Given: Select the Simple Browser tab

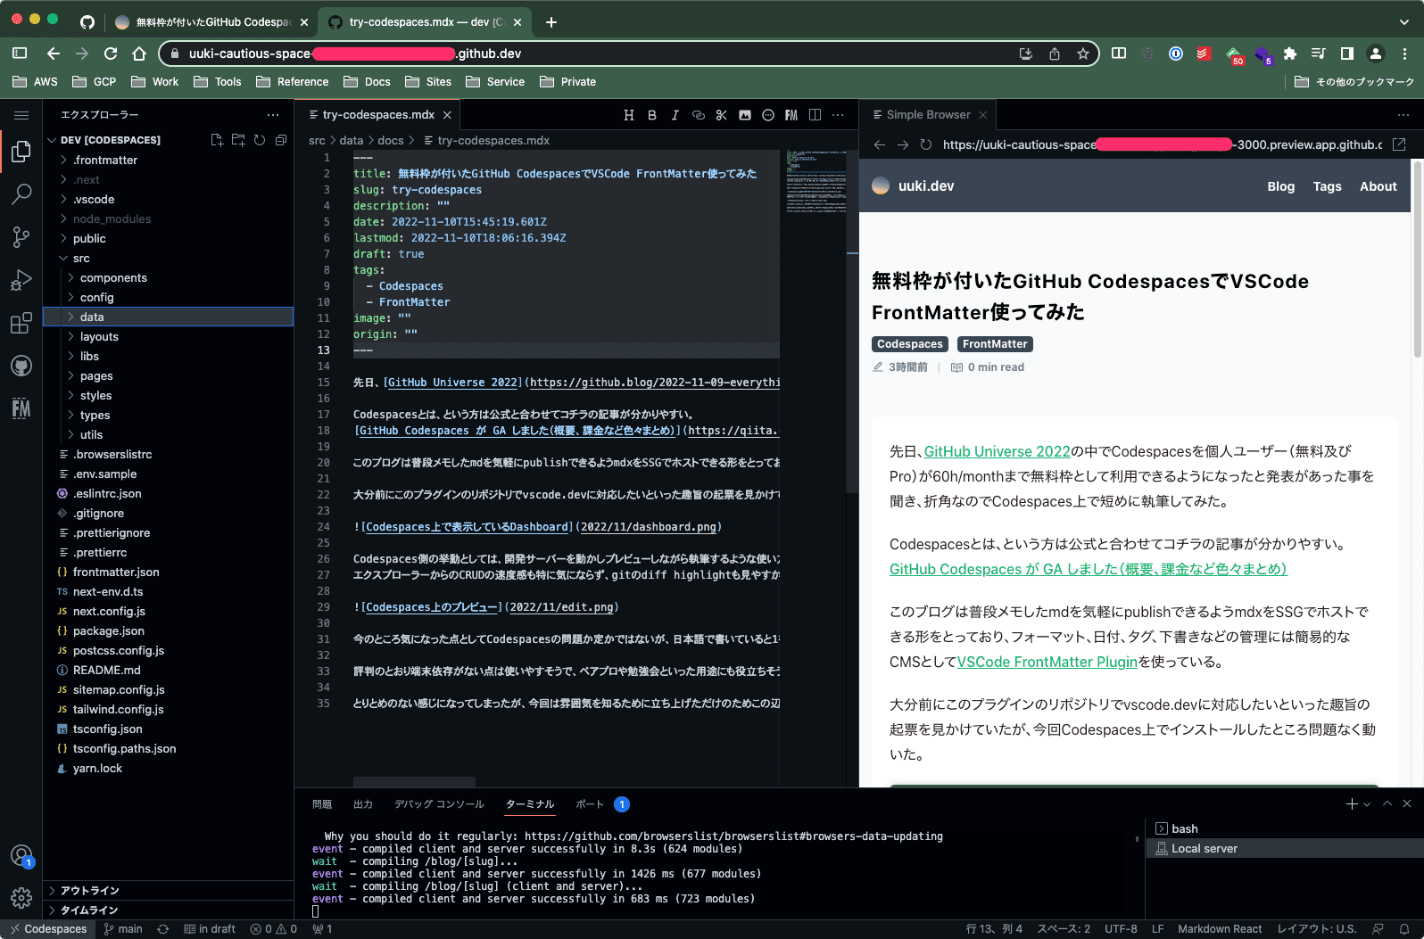Looking at the screenshot, I should 928,115.
